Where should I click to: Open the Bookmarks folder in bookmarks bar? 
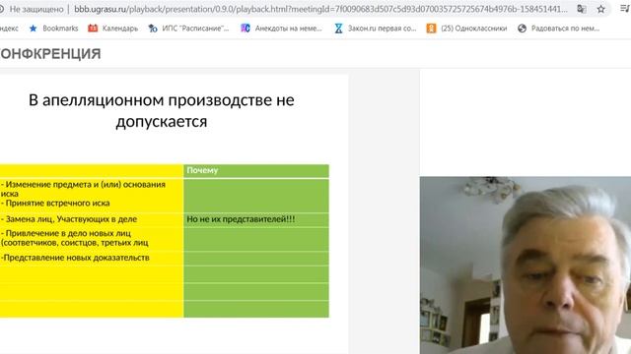(53, 29)
